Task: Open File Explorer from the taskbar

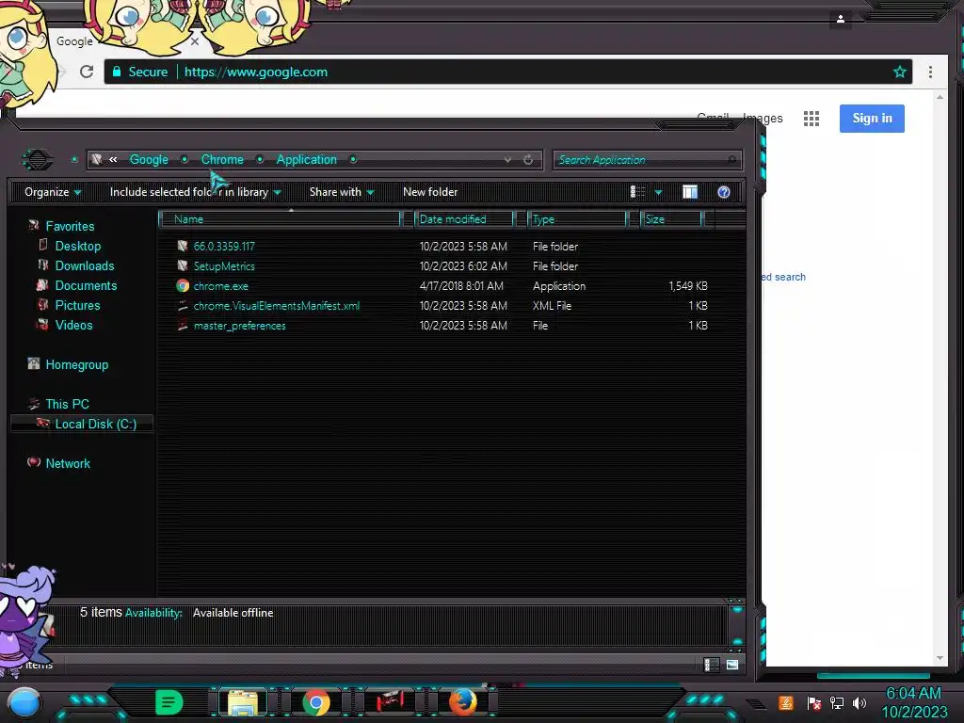Action: 243,702
